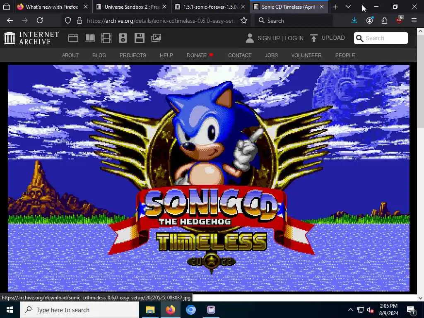424x318 pixels.
Task: Open Windows Start menu
Action: pyautogui.click(x=10, y=310)
